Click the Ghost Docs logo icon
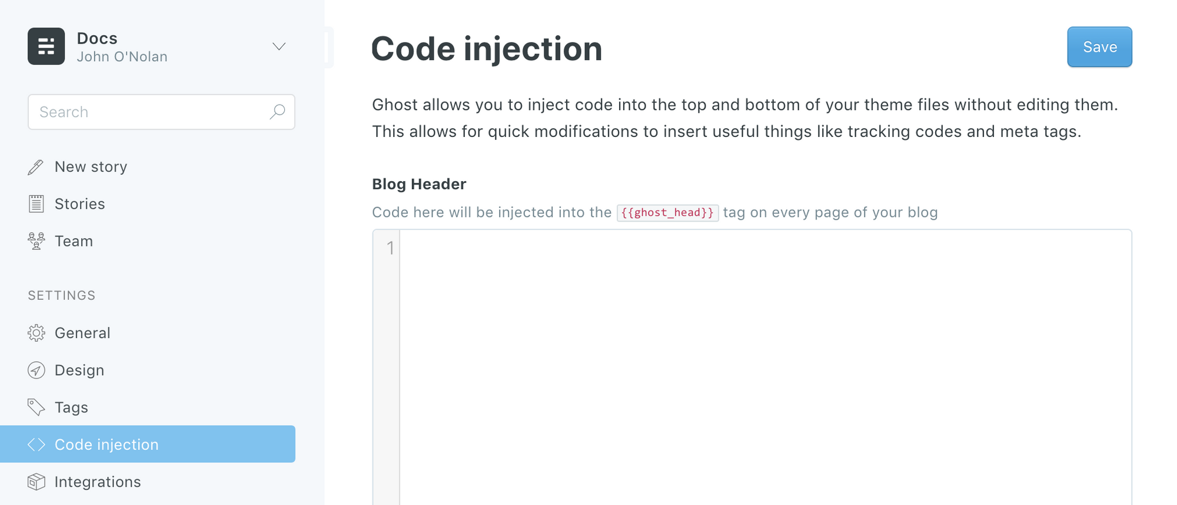1177x505 pixels. coord(46,46)
